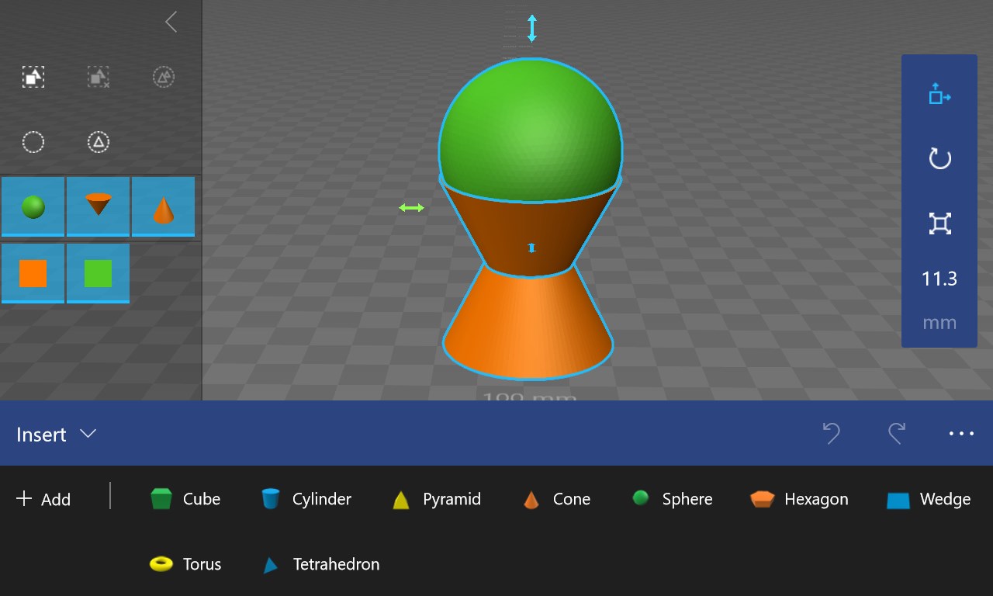Insert a Cube shape
Image resolution: width=993 pixels, height=596 pixels.
point(185,499)
